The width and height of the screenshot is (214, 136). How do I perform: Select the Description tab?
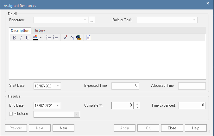click(20, 31)
